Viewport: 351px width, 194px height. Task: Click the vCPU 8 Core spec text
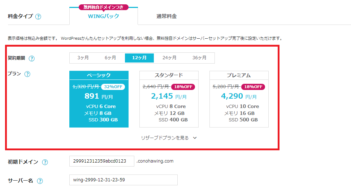pos(171,107)
